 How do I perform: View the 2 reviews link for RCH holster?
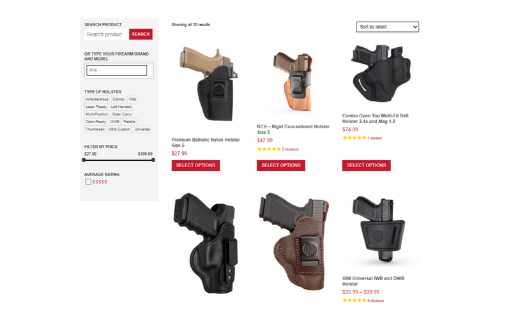click(x=290, y=149)
